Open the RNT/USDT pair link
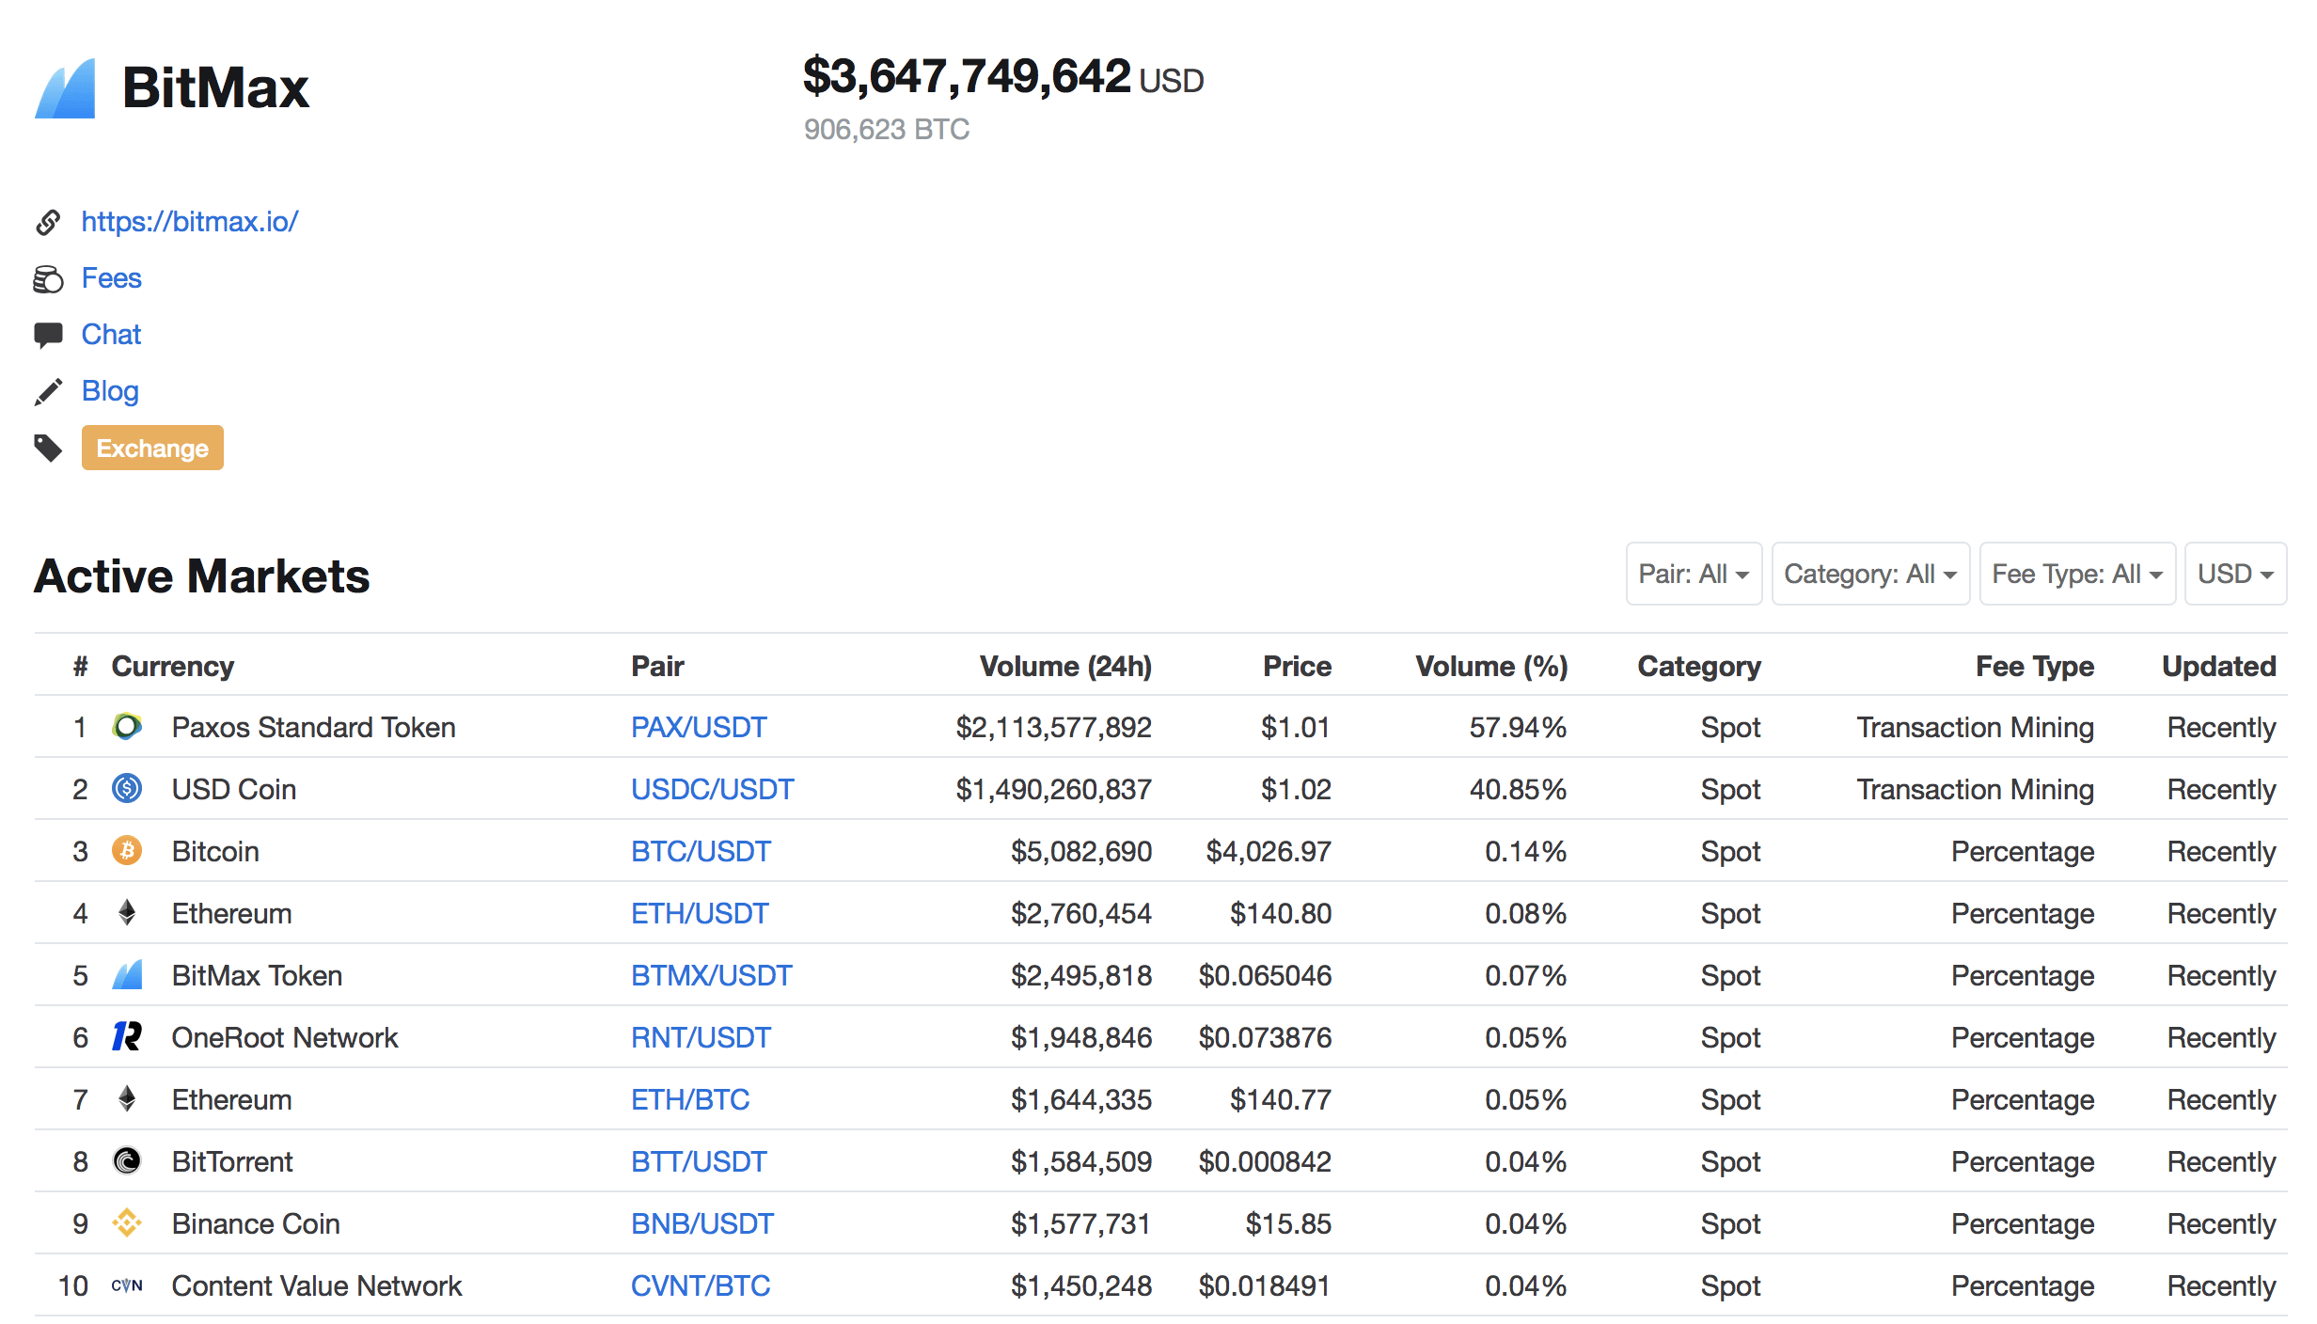The width and height of the screenshot is (2317, 1324). [x=701, y=1037]
